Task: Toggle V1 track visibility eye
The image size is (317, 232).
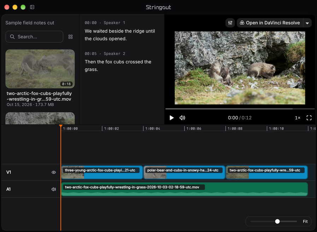Action: pos(54,172)
